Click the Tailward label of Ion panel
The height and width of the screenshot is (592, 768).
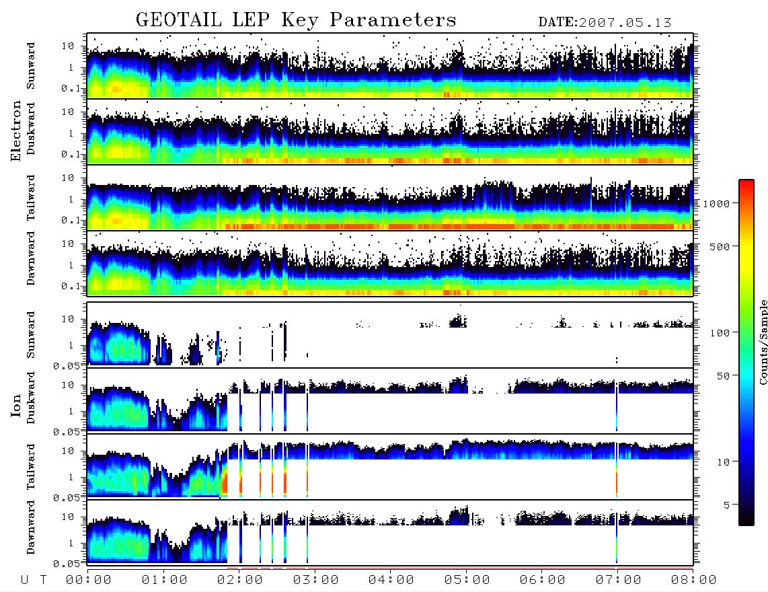(x=31, y=467)
